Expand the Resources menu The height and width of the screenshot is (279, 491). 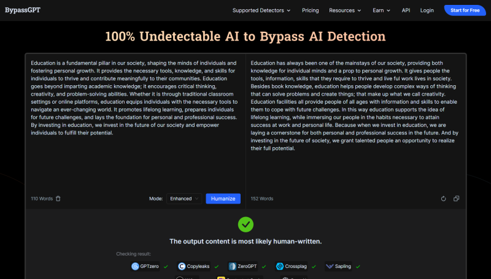345,10
